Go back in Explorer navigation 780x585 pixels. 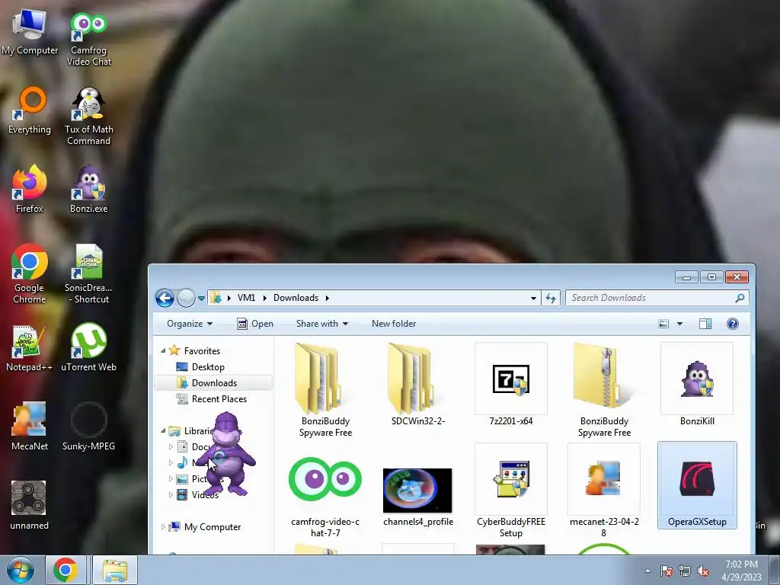coord(165,298)
